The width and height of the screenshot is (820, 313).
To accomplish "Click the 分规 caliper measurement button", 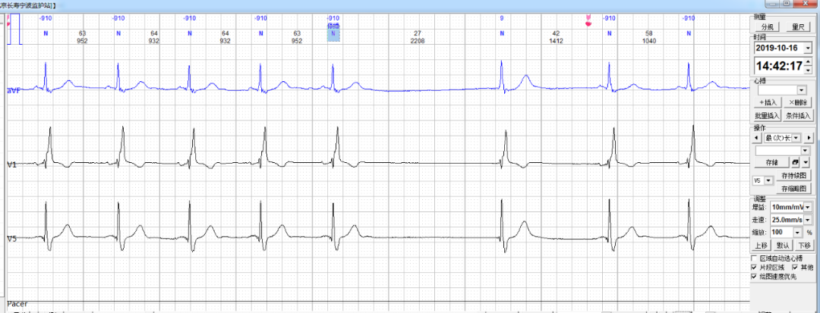I will 768,27.
